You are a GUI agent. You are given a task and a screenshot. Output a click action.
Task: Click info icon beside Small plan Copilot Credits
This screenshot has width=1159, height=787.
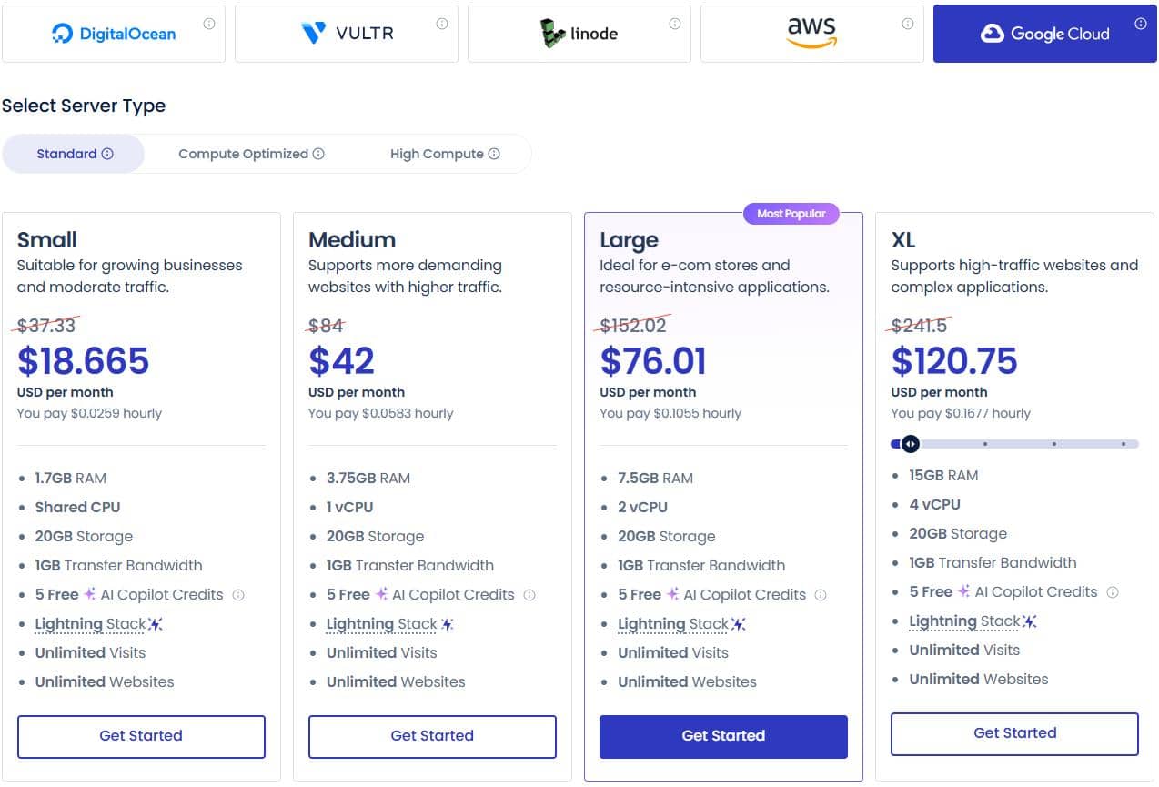tap(238, 595)
